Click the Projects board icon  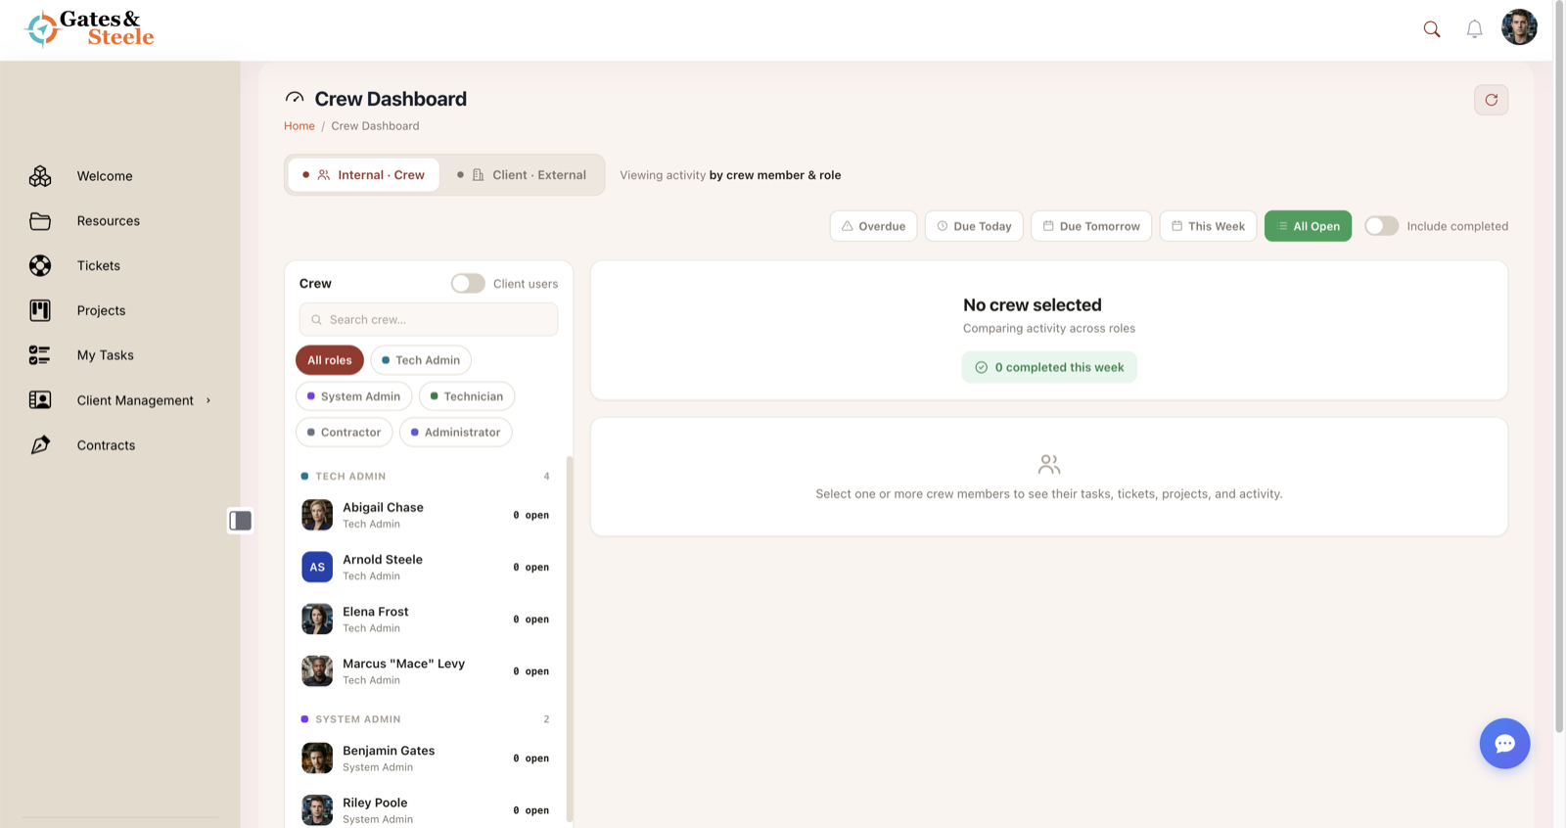tap(40, 310)
